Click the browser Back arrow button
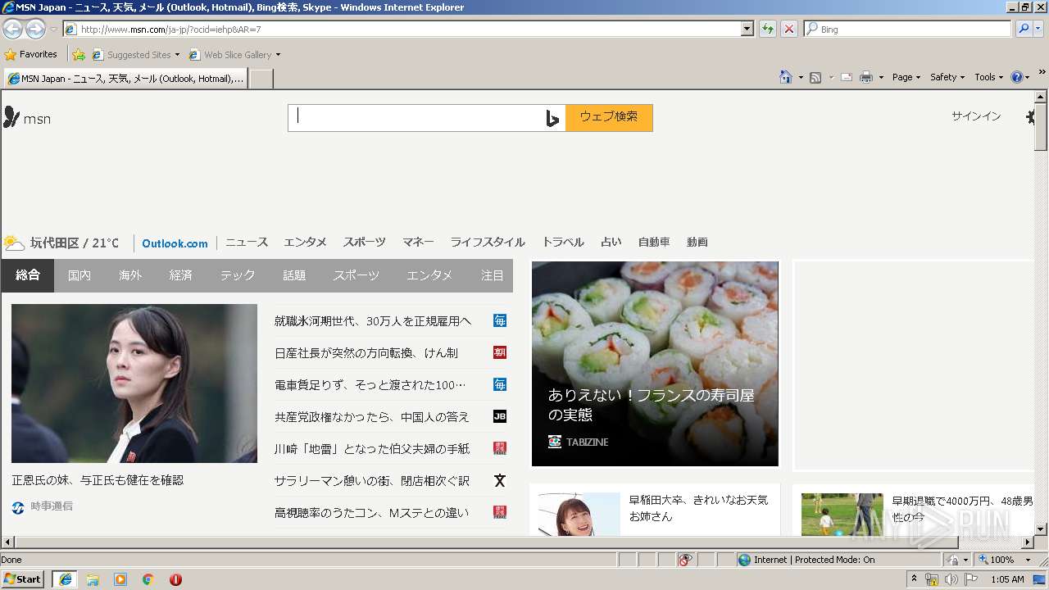Screen dimensions: 1049x590 [12, 29]
